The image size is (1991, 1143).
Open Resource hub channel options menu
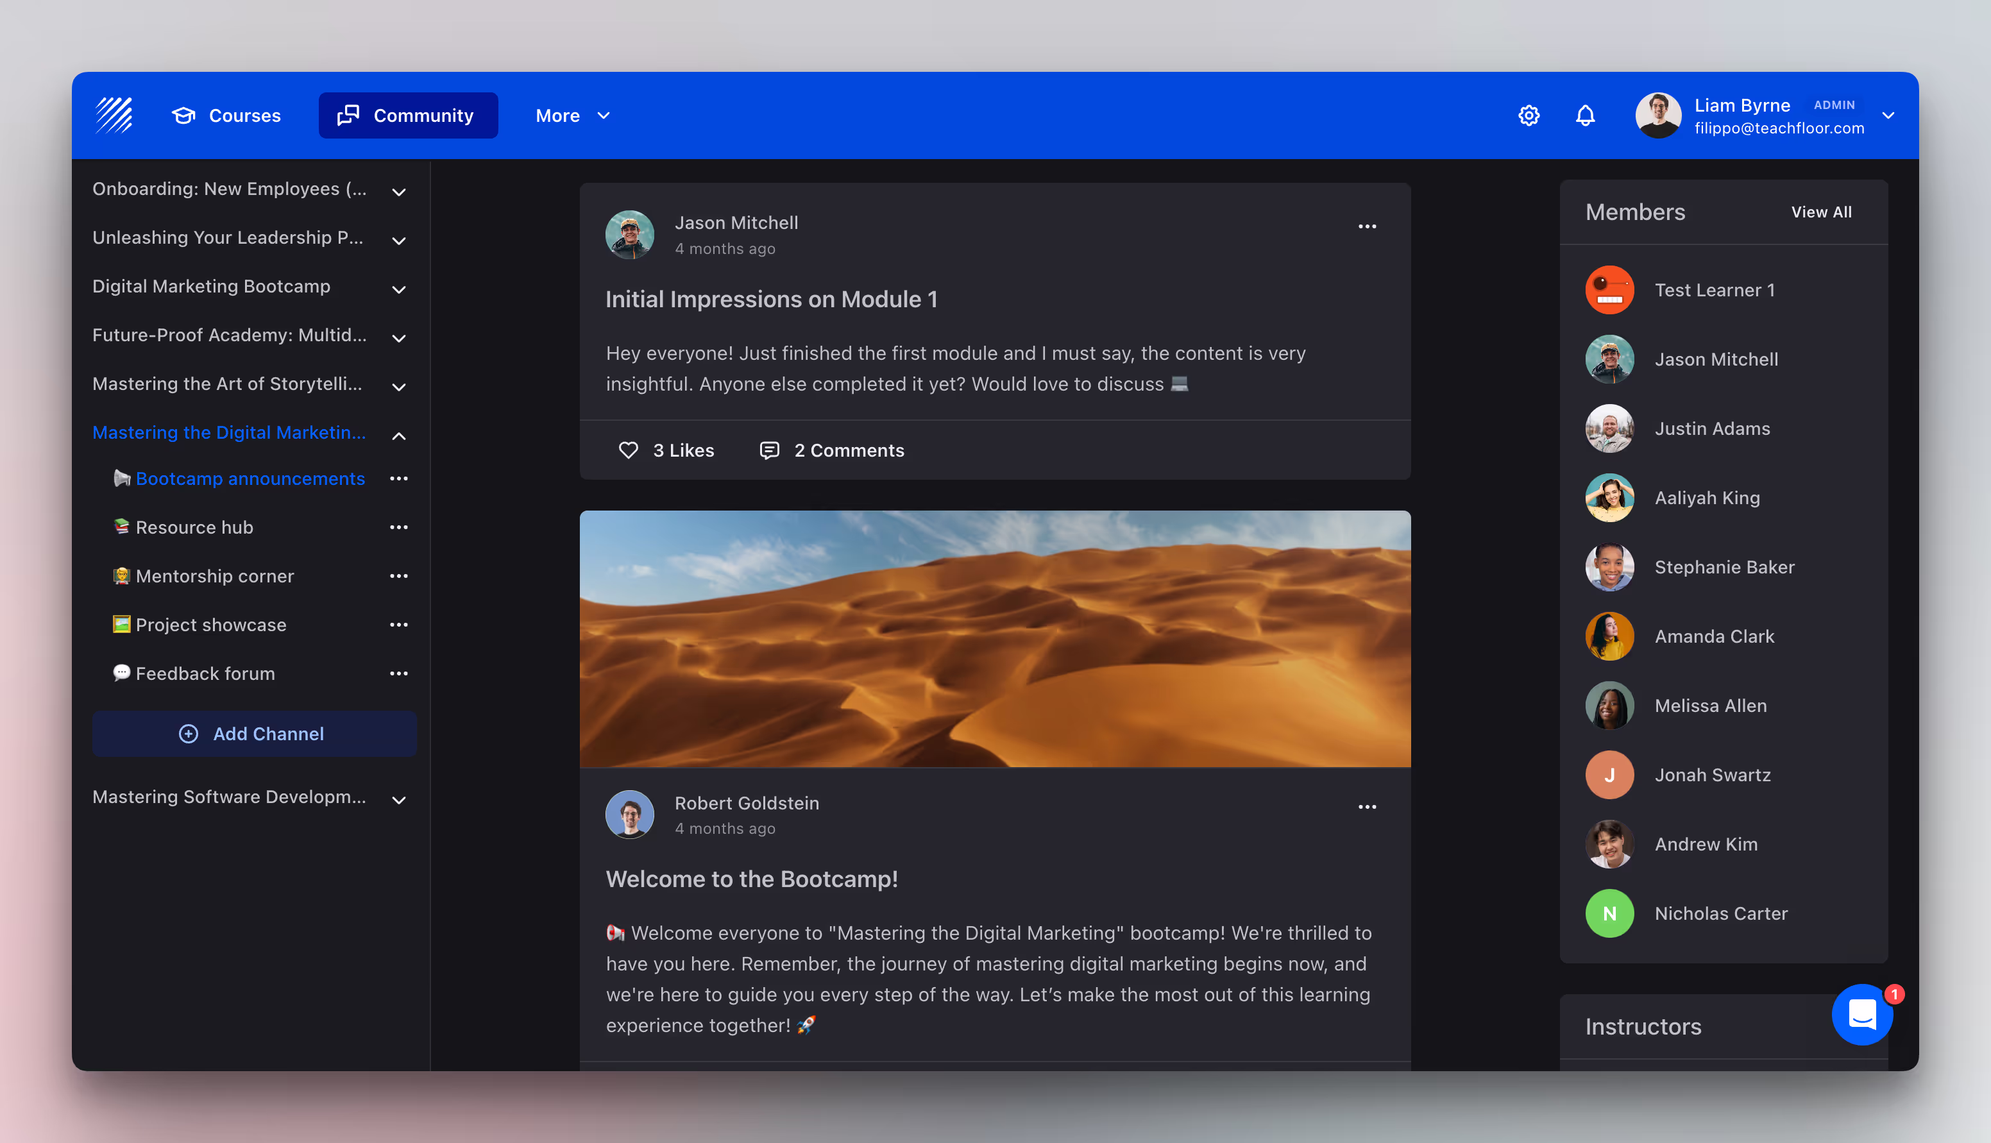(399, 527)
